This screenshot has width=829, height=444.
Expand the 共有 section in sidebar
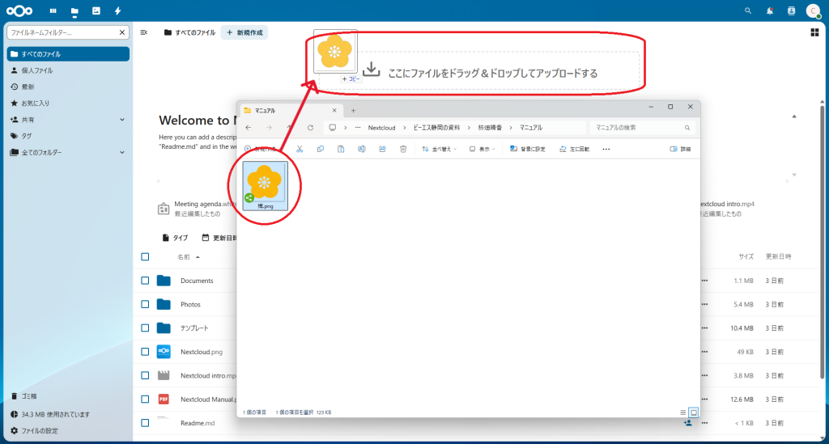coord(122,120)
